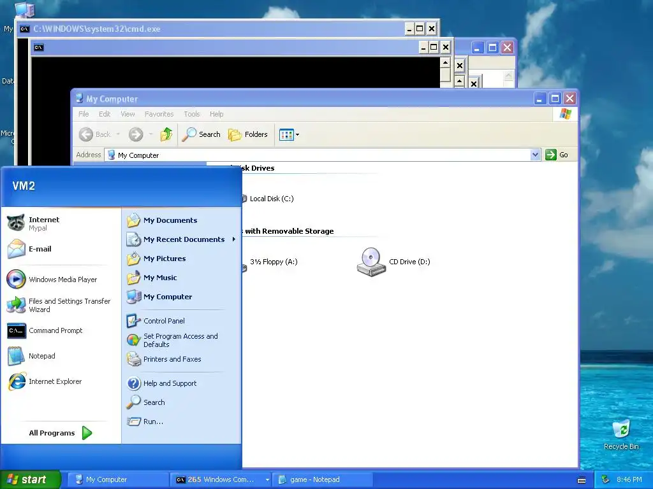The image size is (653, 489).
Task: Expand All Programs list
Action: 61,433
